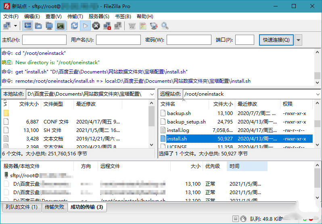Toggle the transfer queue display
The height and width of the screenshot is (224, 322).
pos(60,26)
